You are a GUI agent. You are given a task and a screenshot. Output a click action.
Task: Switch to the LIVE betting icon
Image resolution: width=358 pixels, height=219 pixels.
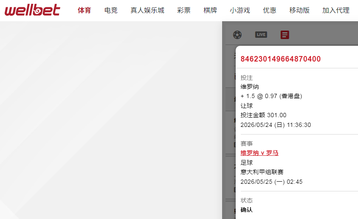(261, 35)
